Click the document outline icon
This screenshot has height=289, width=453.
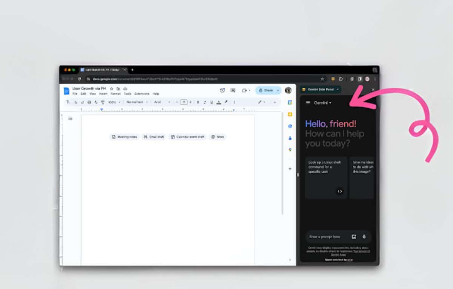70,119
